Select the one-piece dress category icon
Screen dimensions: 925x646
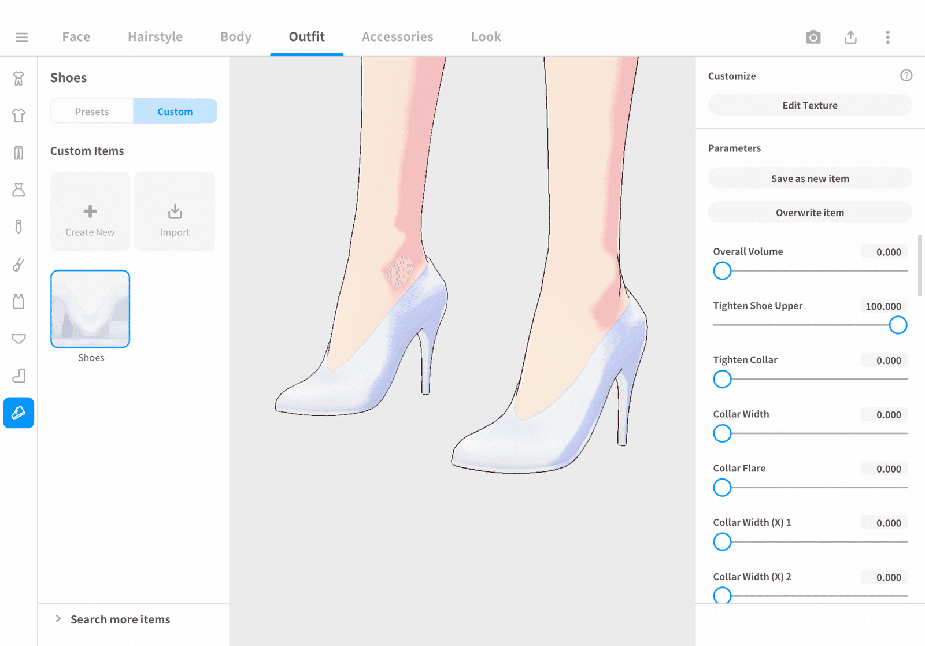tap(18, 190)
